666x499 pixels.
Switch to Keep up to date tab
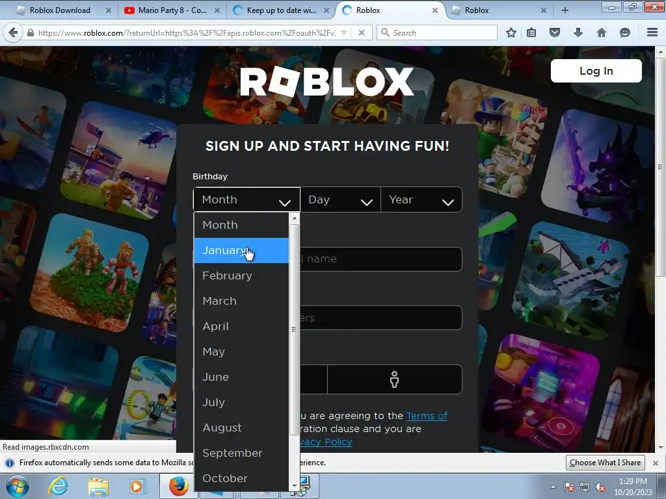pyautogui.click(x=281, y=10)
